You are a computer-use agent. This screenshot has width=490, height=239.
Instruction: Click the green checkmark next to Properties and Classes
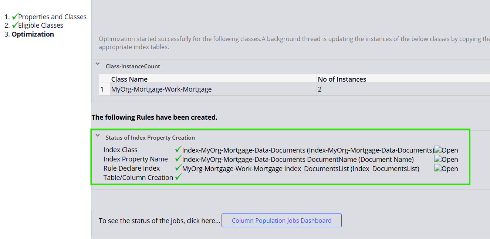click(14, 16)
